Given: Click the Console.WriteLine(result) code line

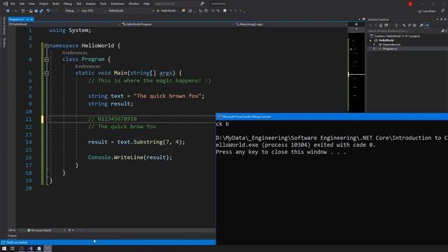Looking at the screenshot, I should pyautogui.click(x=130, y=157).
